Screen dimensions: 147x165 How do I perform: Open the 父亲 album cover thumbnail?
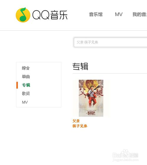[91, 98]
